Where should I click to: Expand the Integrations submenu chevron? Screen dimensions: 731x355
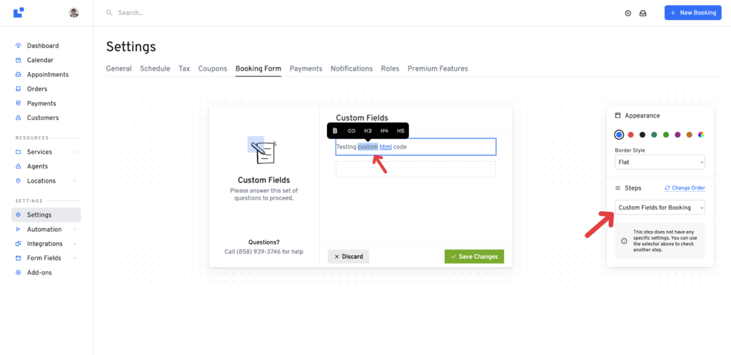click(x=75, y=244)
